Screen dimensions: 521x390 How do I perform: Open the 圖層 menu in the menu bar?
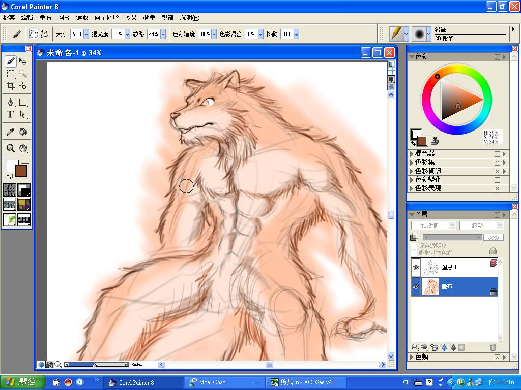[64, 17]
